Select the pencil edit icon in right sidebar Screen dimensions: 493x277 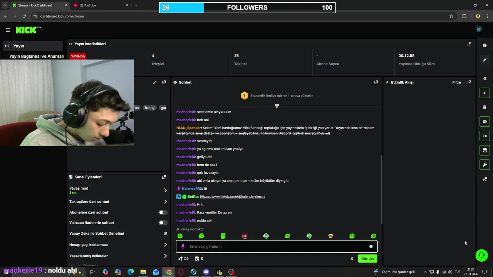tap(485, 60)
